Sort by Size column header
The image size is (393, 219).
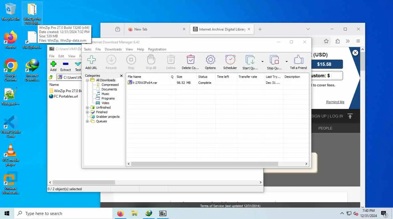point(186,77)
